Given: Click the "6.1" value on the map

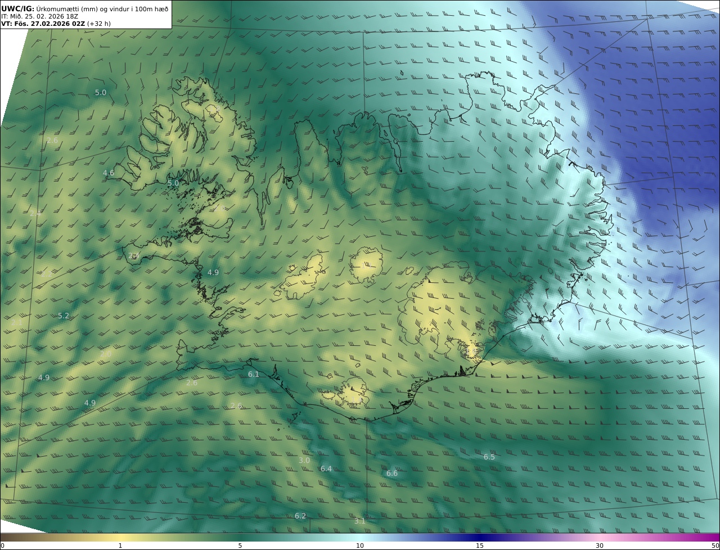Looking at the screenshot, I should 254,375.
